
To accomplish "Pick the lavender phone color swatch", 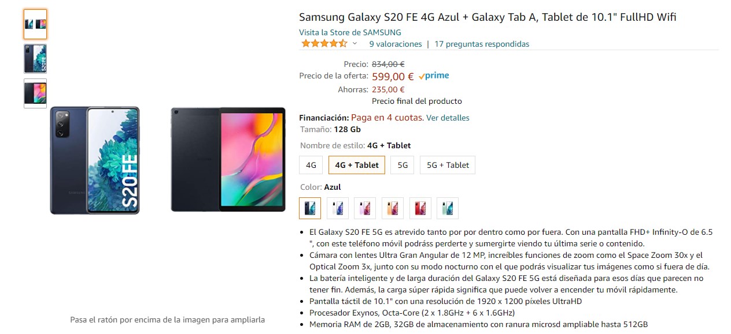I will click(365, 208).
